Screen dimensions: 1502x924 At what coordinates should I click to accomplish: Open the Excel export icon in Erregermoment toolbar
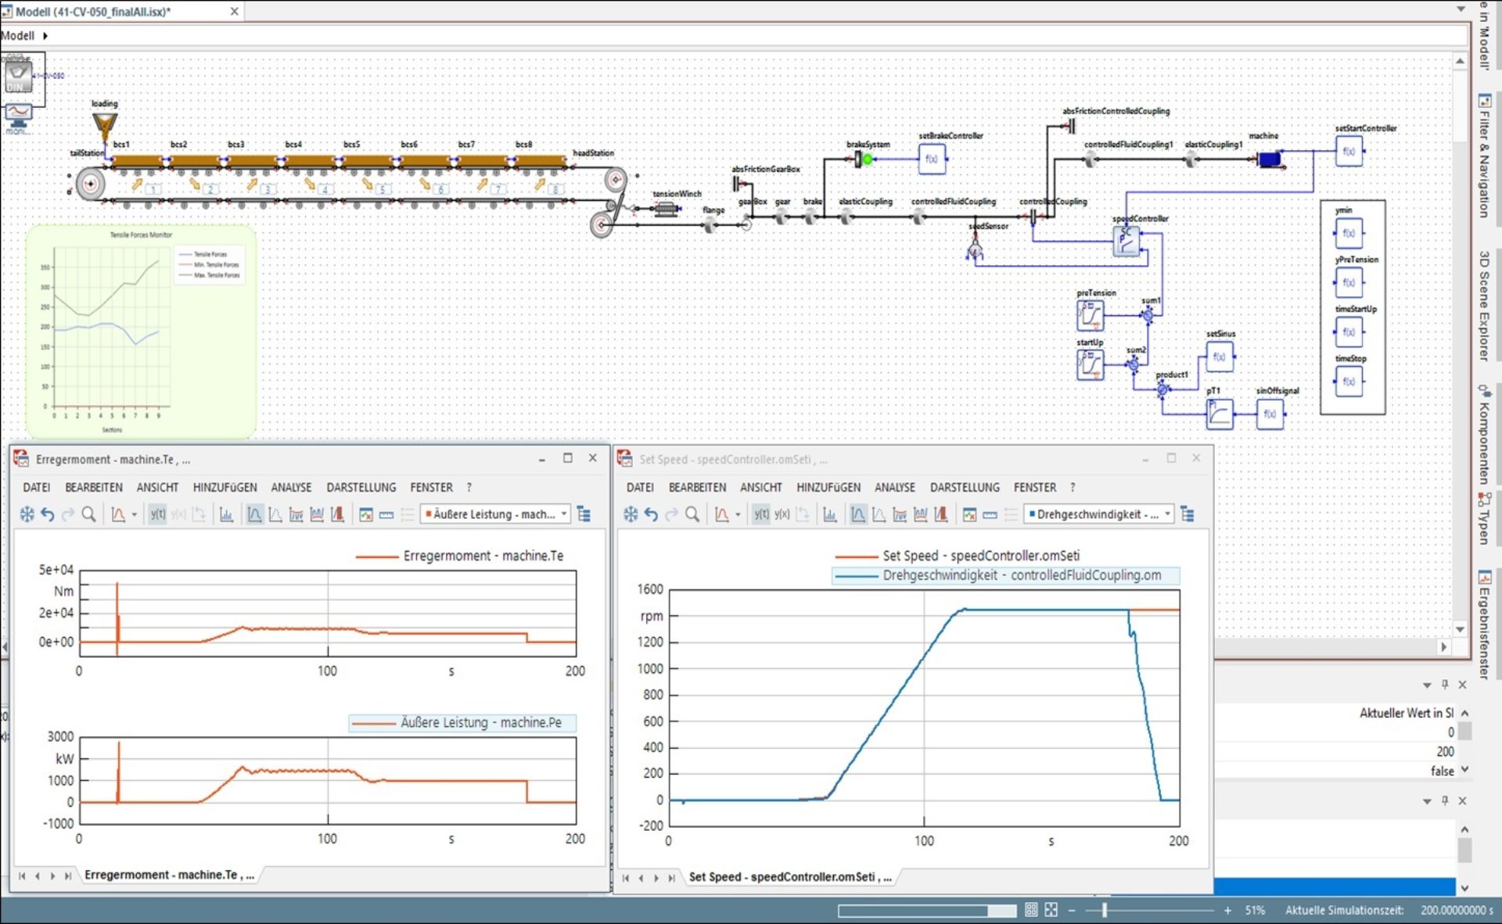coord(365,514)
